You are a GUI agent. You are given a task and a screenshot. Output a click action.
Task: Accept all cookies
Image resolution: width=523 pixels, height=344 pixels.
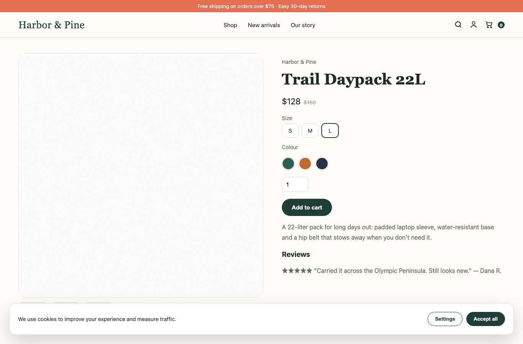pos(485,319)
